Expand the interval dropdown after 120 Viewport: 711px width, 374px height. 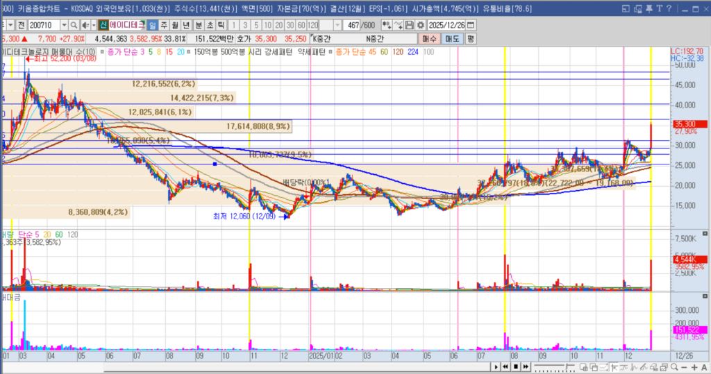tap(337, 26)
